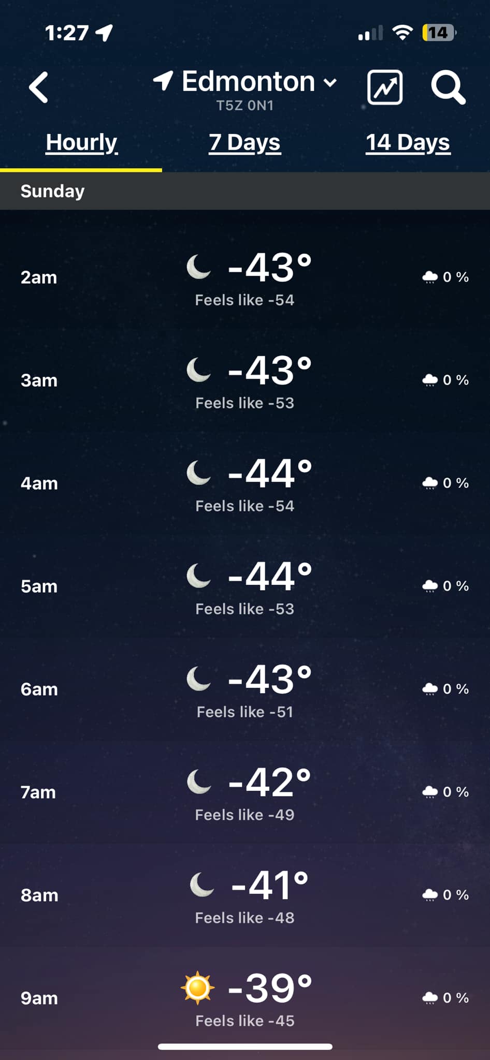490x1060 pixels.
Task: Switch to the Hourly tab
Action: coord(81,142)
